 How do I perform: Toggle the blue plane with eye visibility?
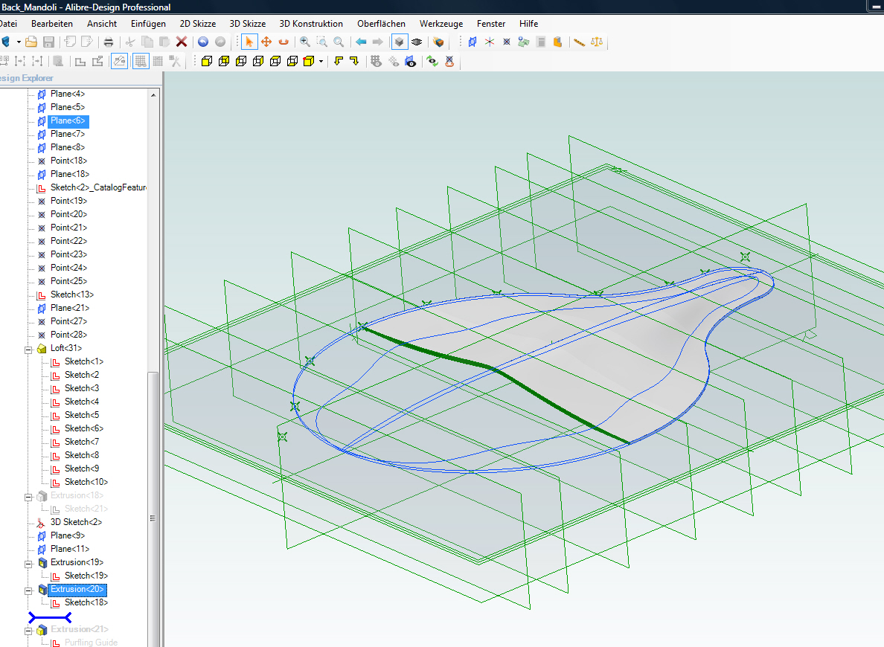(x=411, y=61)
